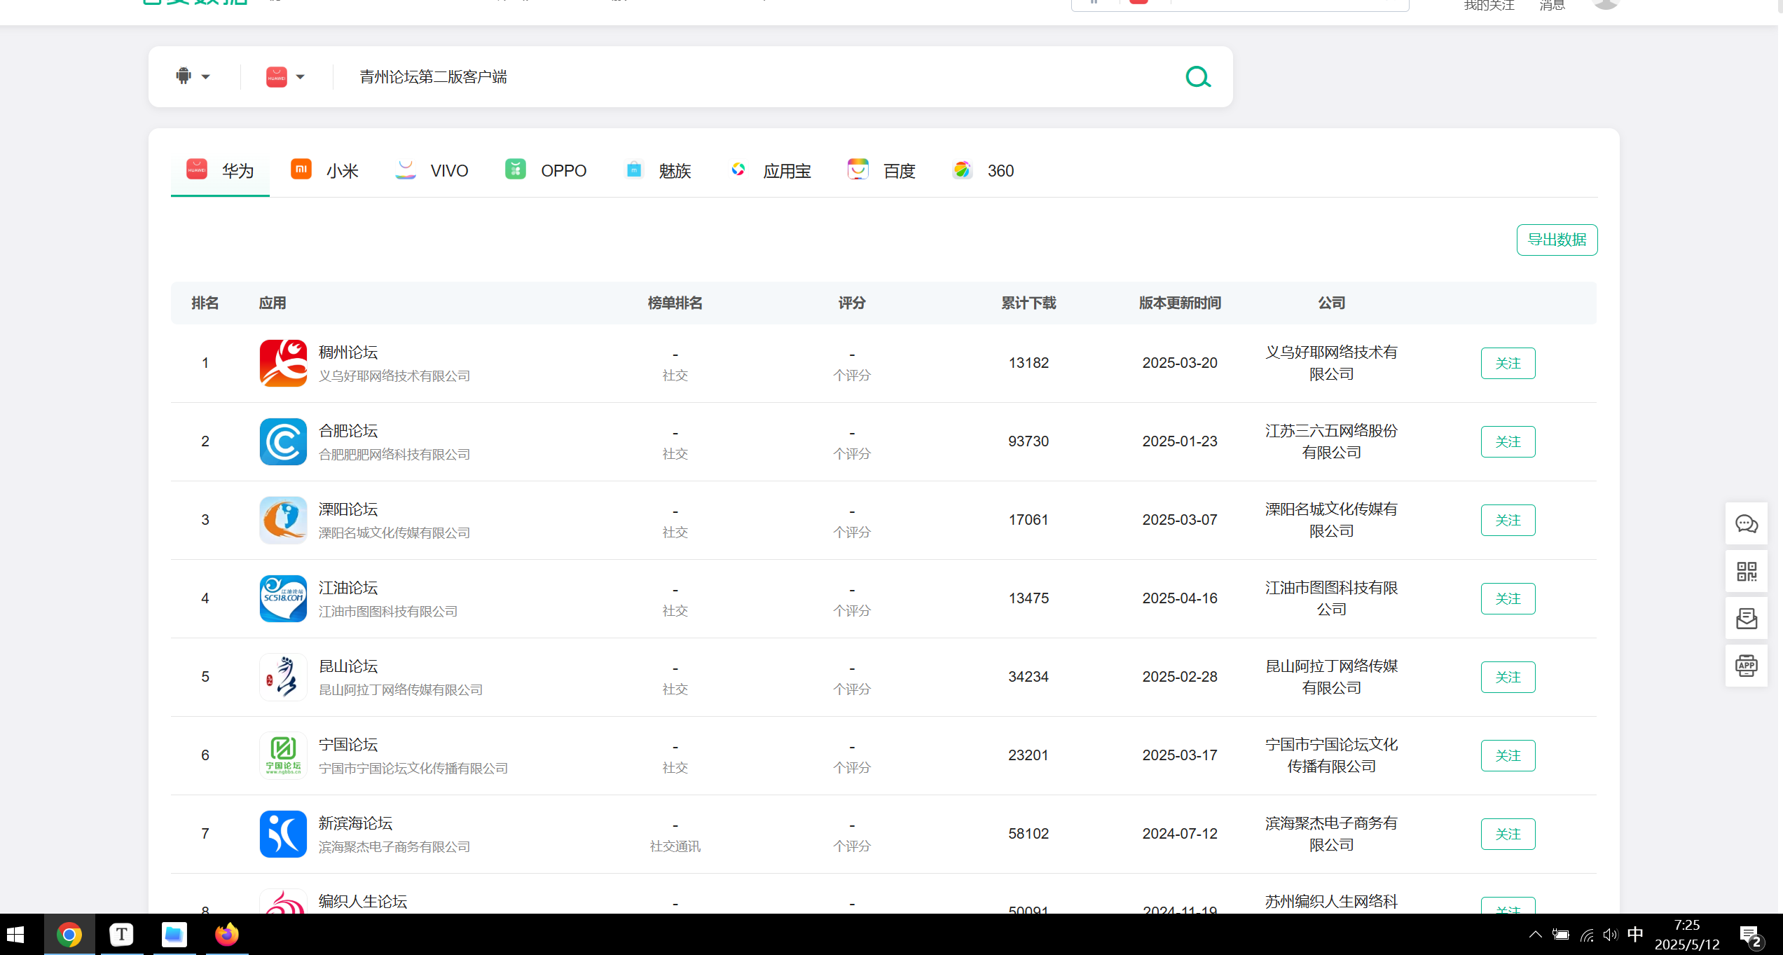
Task: Show the QR code sidebar panel
Action: click(1746, 571)
